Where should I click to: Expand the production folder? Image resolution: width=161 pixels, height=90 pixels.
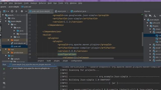coord(9,53)
